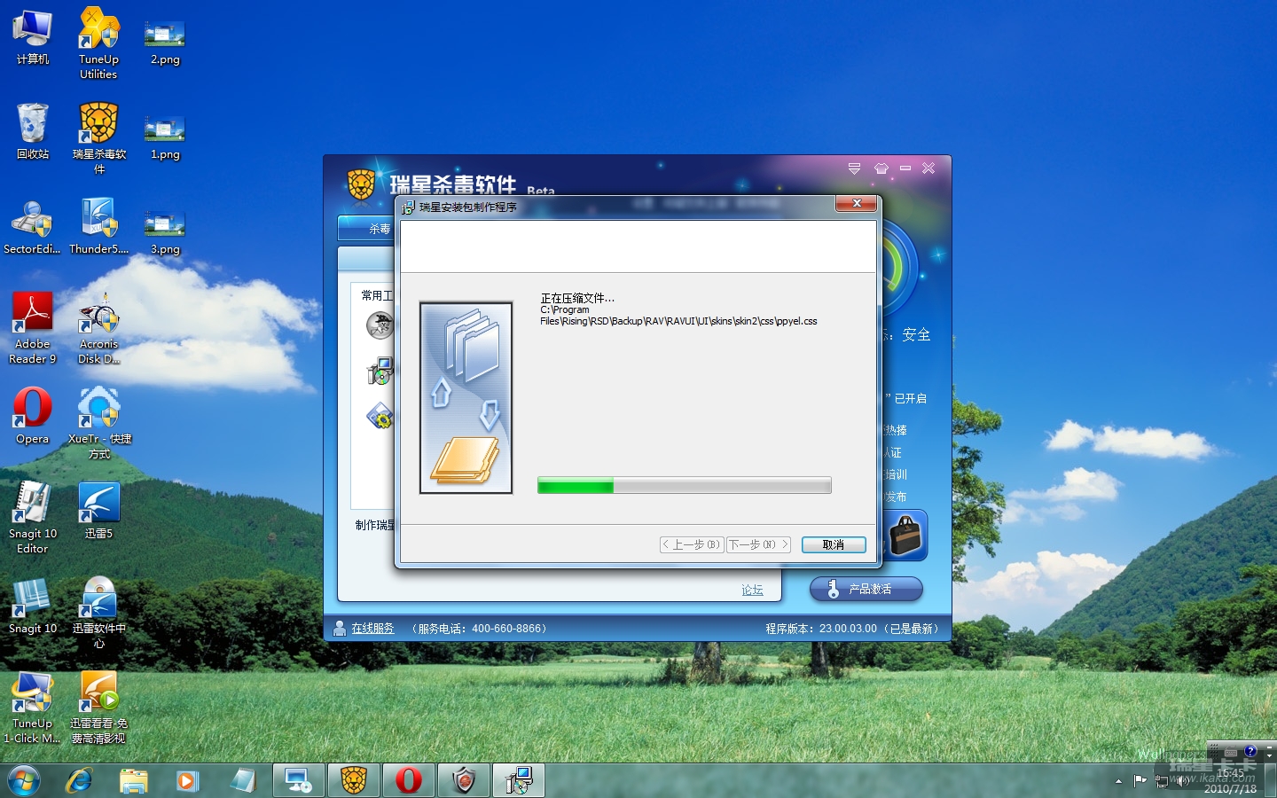1277x798 pixels.
Task: Click the disabled 上一步(B) back button
Action: tap(692, 544)
